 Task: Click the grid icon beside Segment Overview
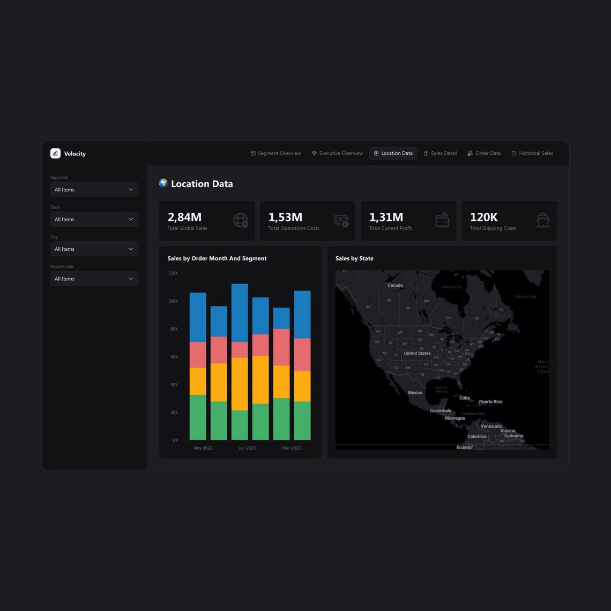[252, 153]
